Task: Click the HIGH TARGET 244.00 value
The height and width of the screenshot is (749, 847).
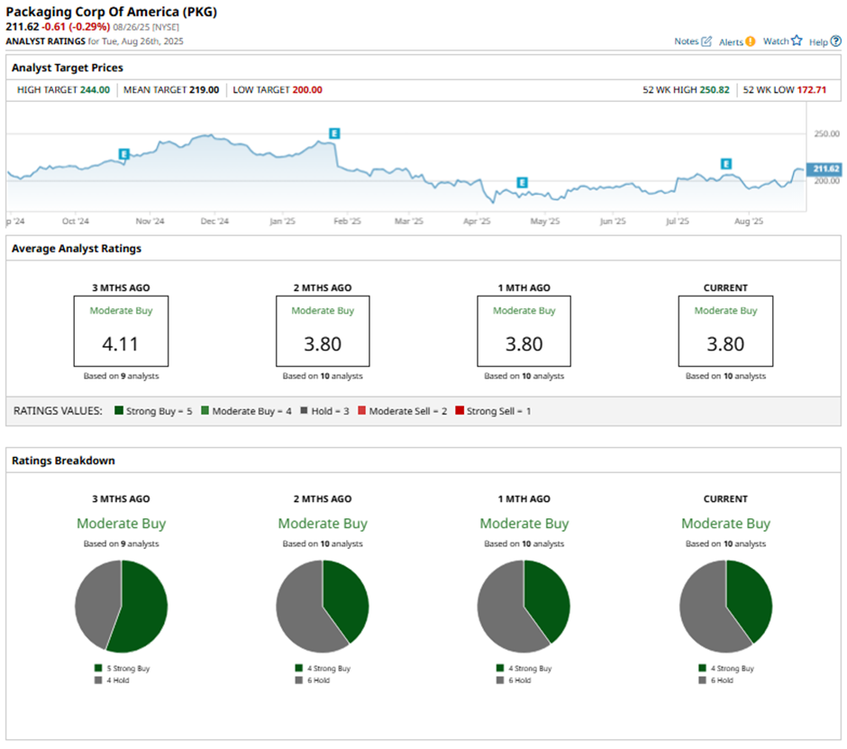Action: coord(96,90)
